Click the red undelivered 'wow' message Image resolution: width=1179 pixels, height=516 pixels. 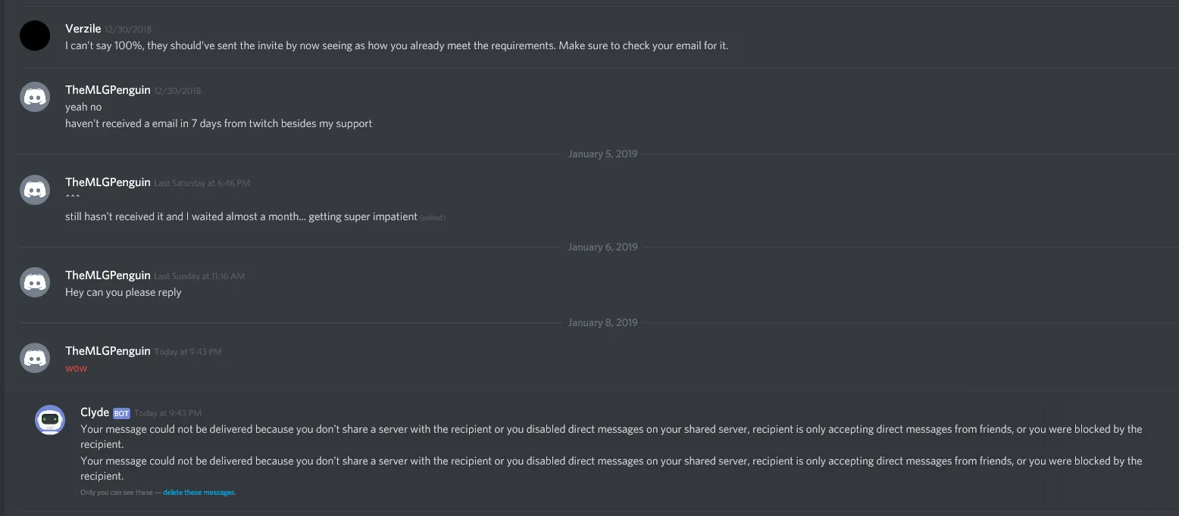[76, 368]
